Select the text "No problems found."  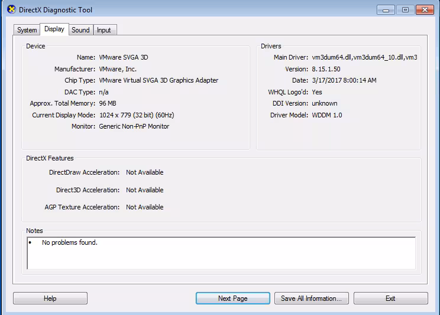point(70,242)
